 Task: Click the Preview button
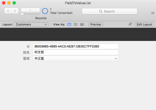95,24
